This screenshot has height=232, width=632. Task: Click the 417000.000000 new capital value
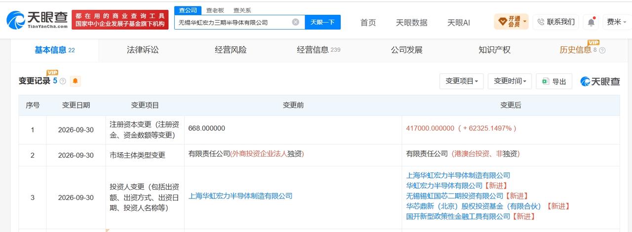pyautogui.click(x=430, y=128)
